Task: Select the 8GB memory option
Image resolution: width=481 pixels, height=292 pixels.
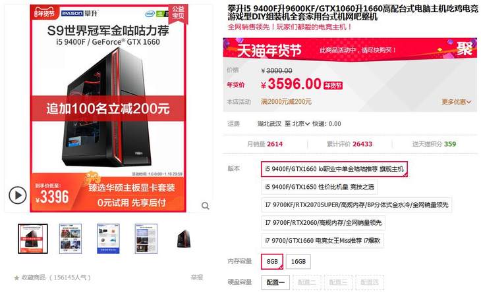Action: click(272, 261)
